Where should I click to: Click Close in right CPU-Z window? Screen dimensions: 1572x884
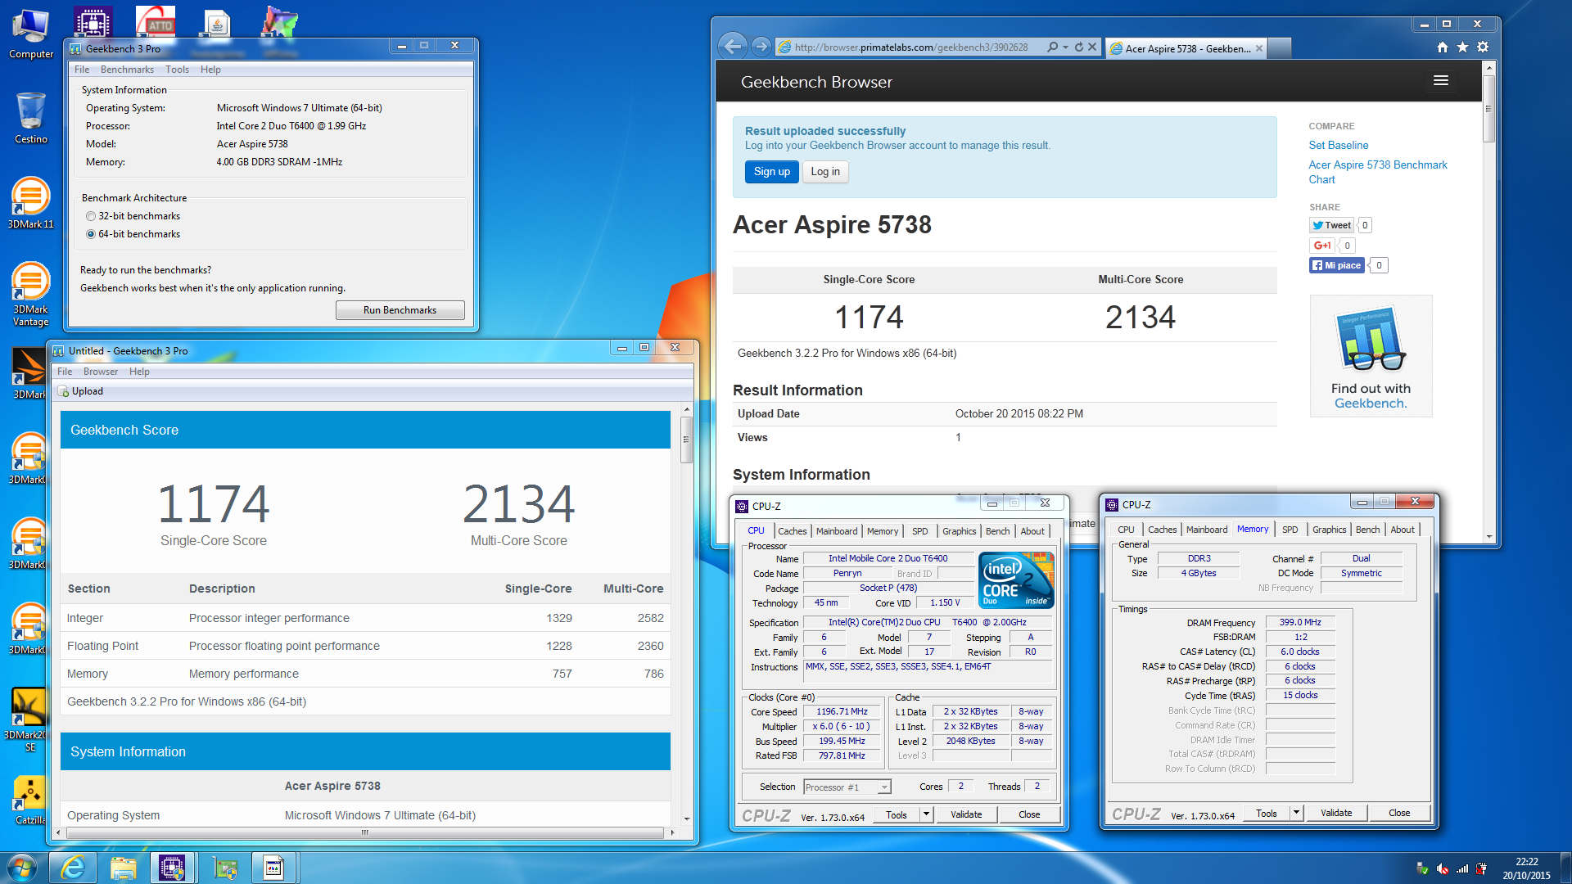[x=1399, y=813]
